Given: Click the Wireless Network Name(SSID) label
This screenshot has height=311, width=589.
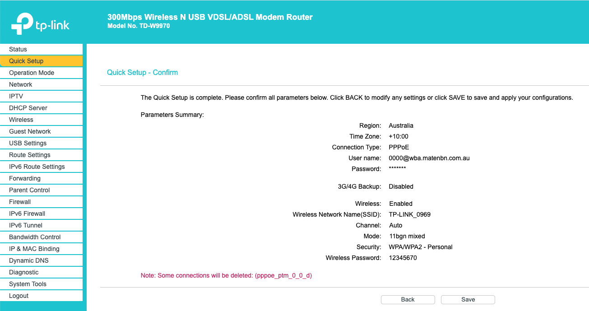Looking at the screenshot, I should click(337, 214).
